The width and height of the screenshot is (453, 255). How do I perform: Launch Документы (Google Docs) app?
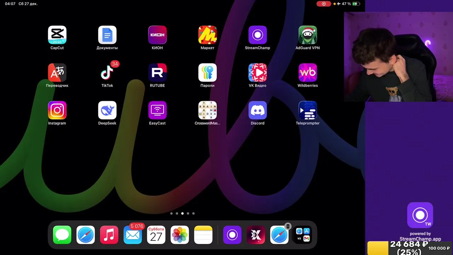[x=107, y=35]
